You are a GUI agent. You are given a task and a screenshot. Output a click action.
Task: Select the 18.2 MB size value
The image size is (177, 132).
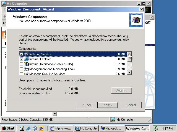tap(119, 64)
